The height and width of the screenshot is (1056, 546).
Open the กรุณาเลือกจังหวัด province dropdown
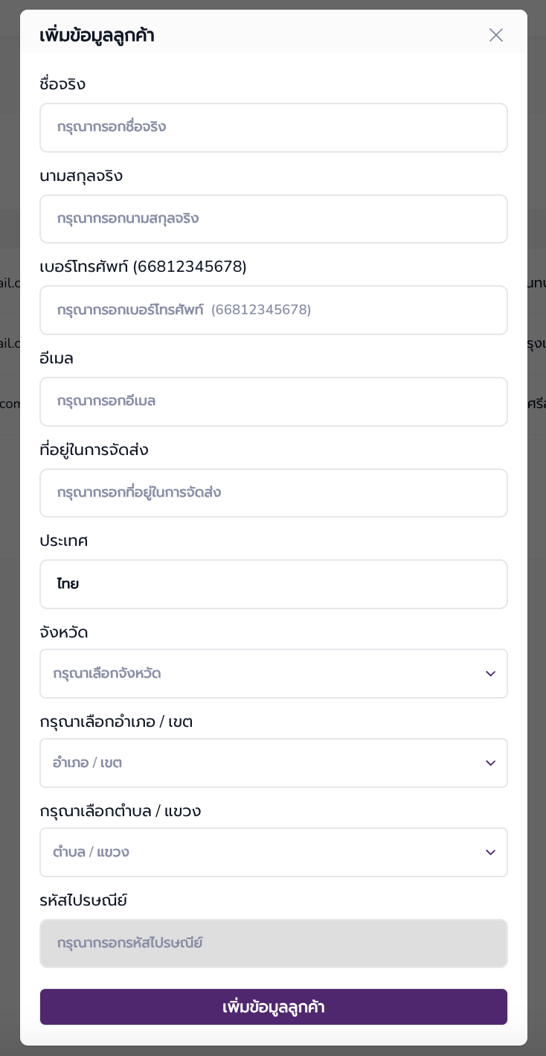(260, 674)
